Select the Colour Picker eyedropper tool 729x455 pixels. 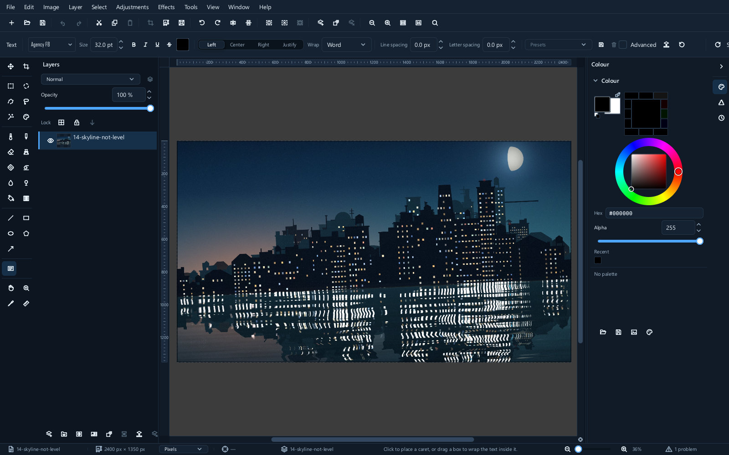click(10, 303)
